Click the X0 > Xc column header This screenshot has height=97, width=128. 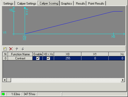click(x=48, y=54)
